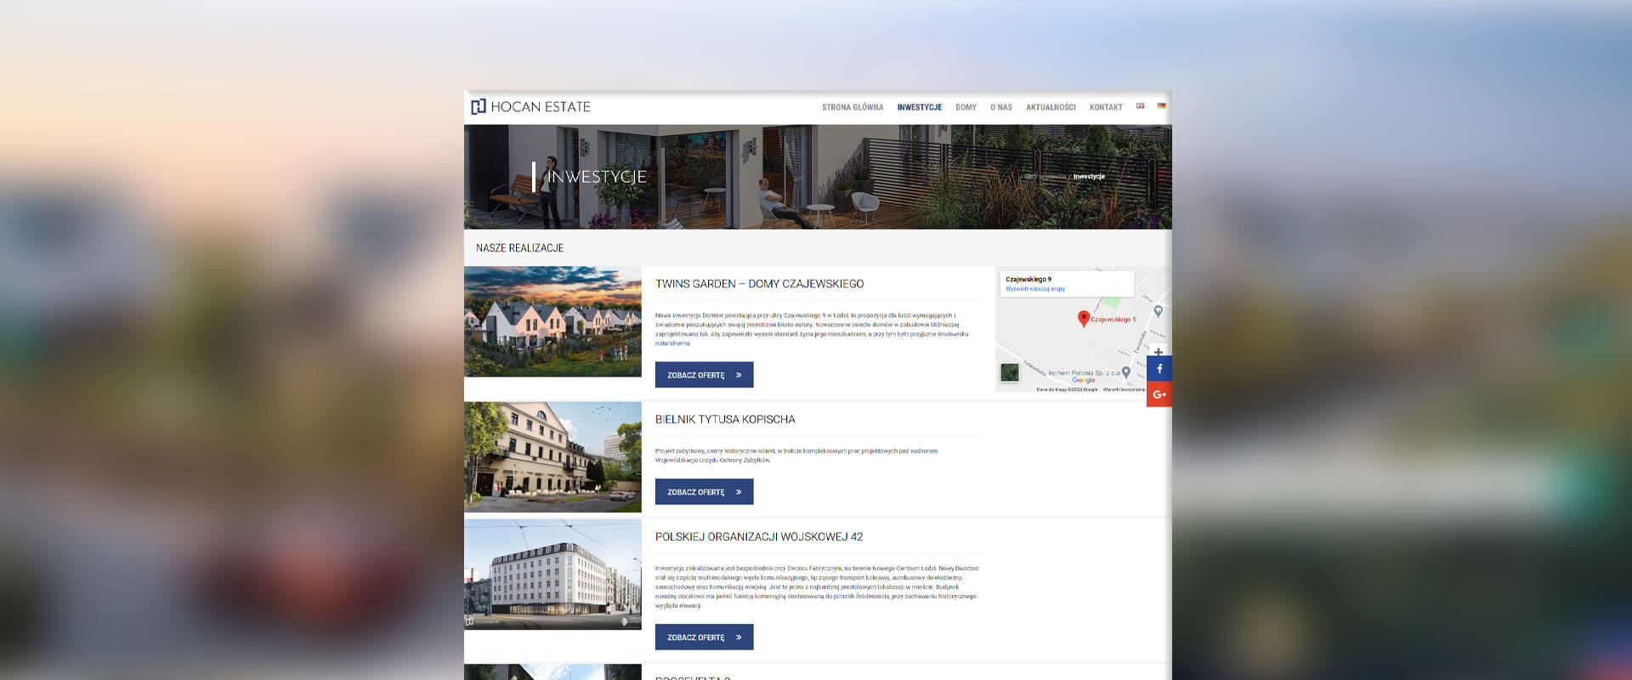Switch language with the British flag icon

click(1140, 106)
